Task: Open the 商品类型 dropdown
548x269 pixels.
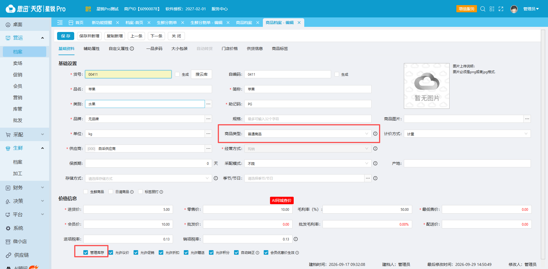Action: (x=308, y=134)
